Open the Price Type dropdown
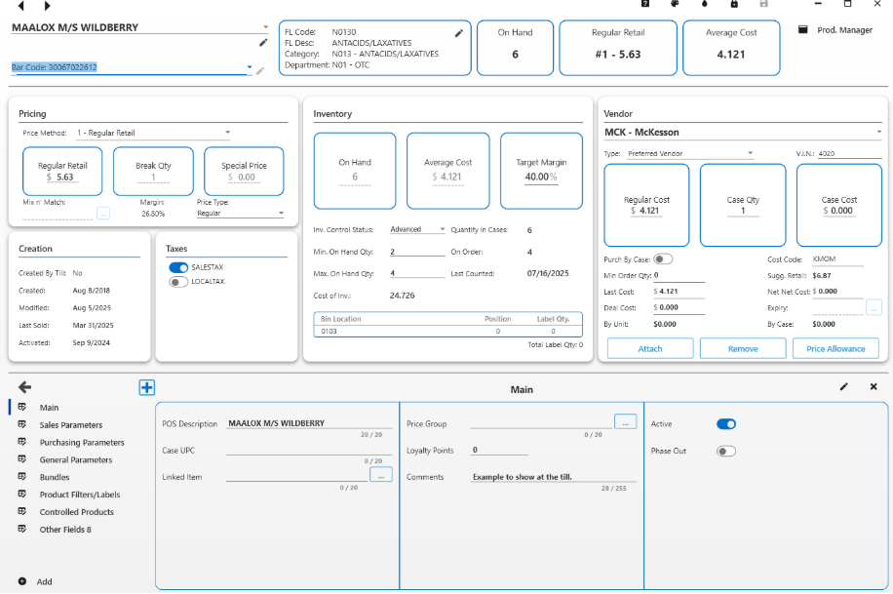Screen dimensions: 893x594 tap(241, 214)
